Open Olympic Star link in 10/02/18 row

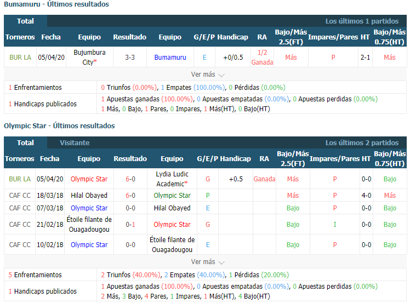pos(89,245)
